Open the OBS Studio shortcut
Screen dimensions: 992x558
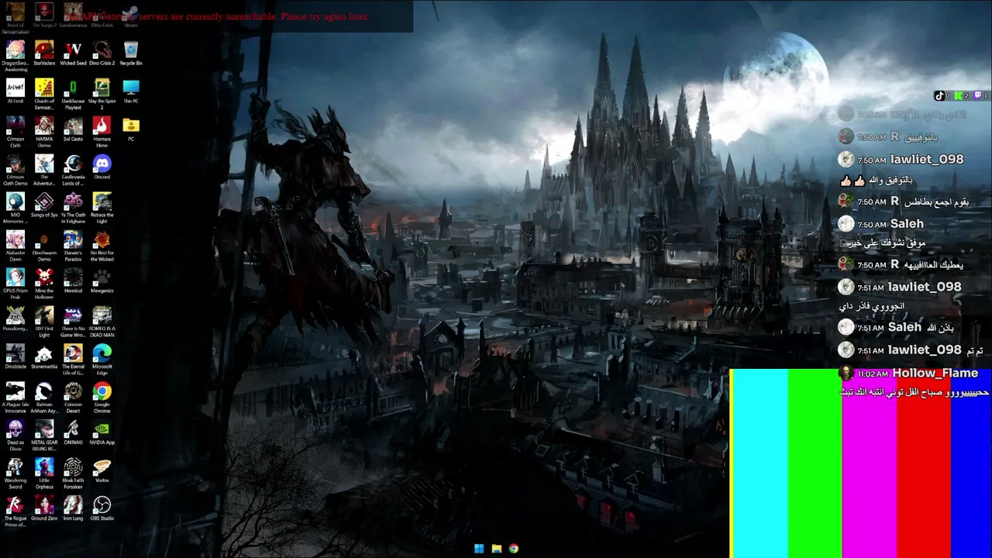pyautogui.click(x=102, y=508)
